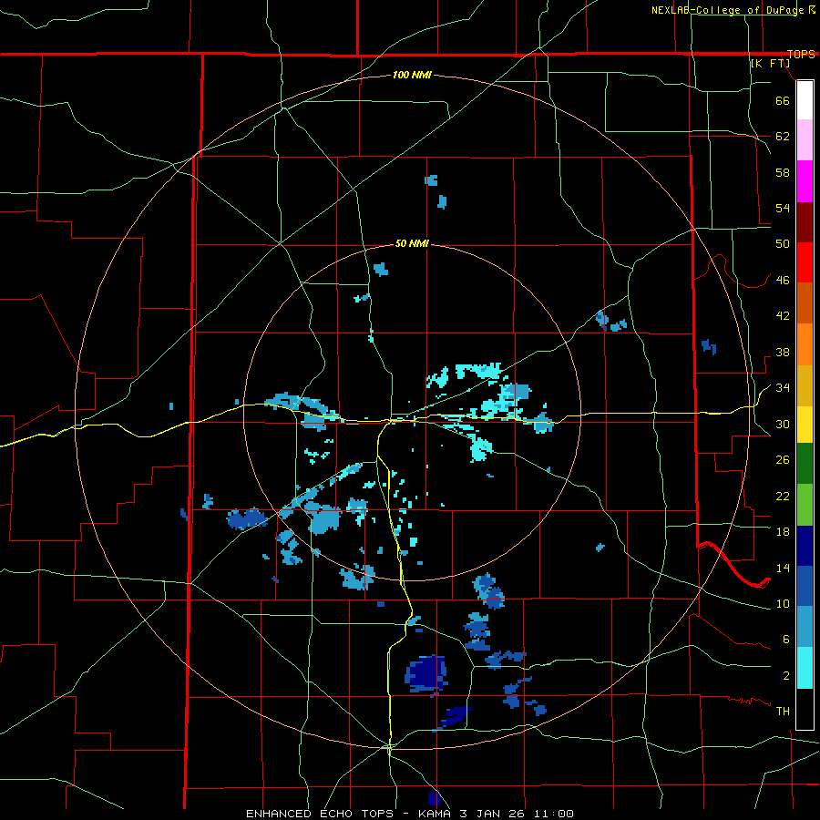Click the TH threshold label
This screenshot has height=820, width=820.
click(783, 712)
